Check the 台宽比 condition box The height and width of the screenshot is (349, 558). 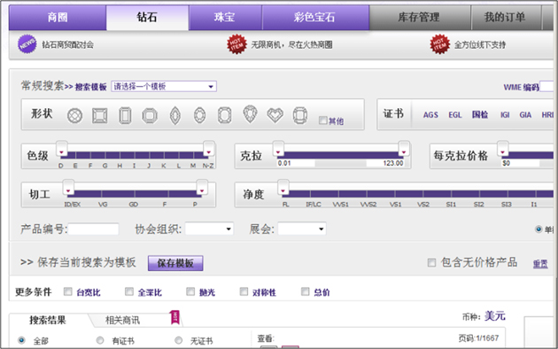[x=67, y=291]
